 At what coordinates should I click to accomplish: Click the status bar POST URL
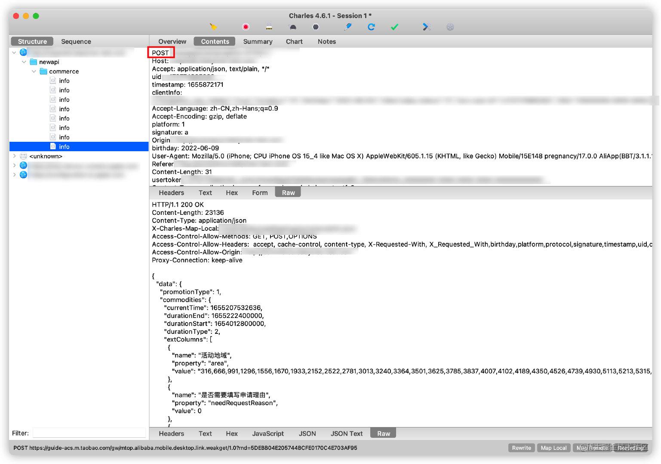click(185, 448)
